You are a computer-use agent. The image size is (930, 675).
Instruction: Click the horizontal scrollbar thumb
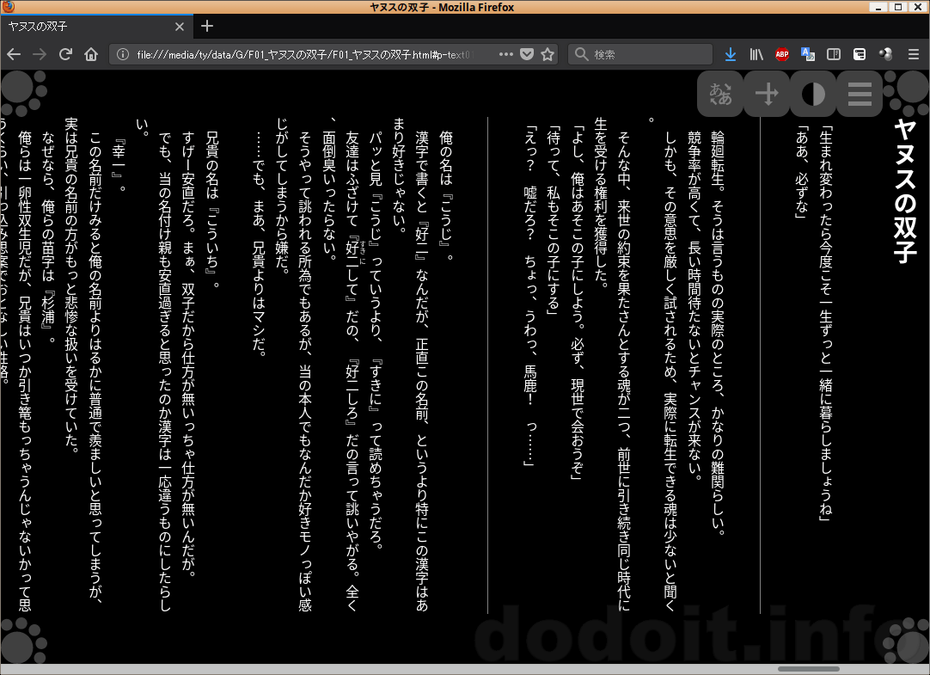point(809,669)
